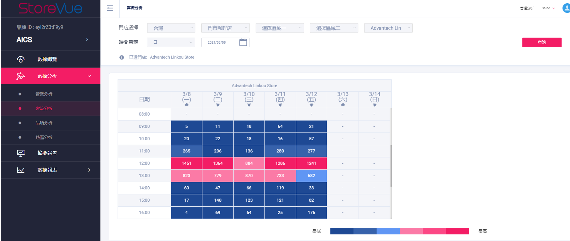Click the darkest blue legend swatch
This screenshot has width=570, height=241.
click(342, 231)
